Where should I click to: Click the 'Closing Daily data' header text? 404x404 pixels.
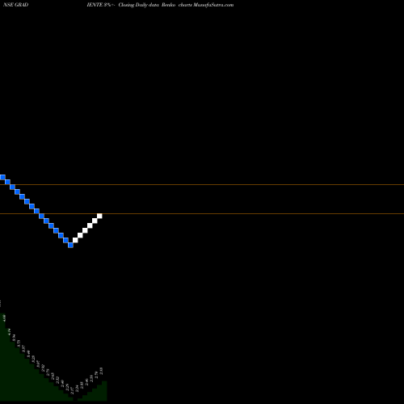[x=139, y=5]
